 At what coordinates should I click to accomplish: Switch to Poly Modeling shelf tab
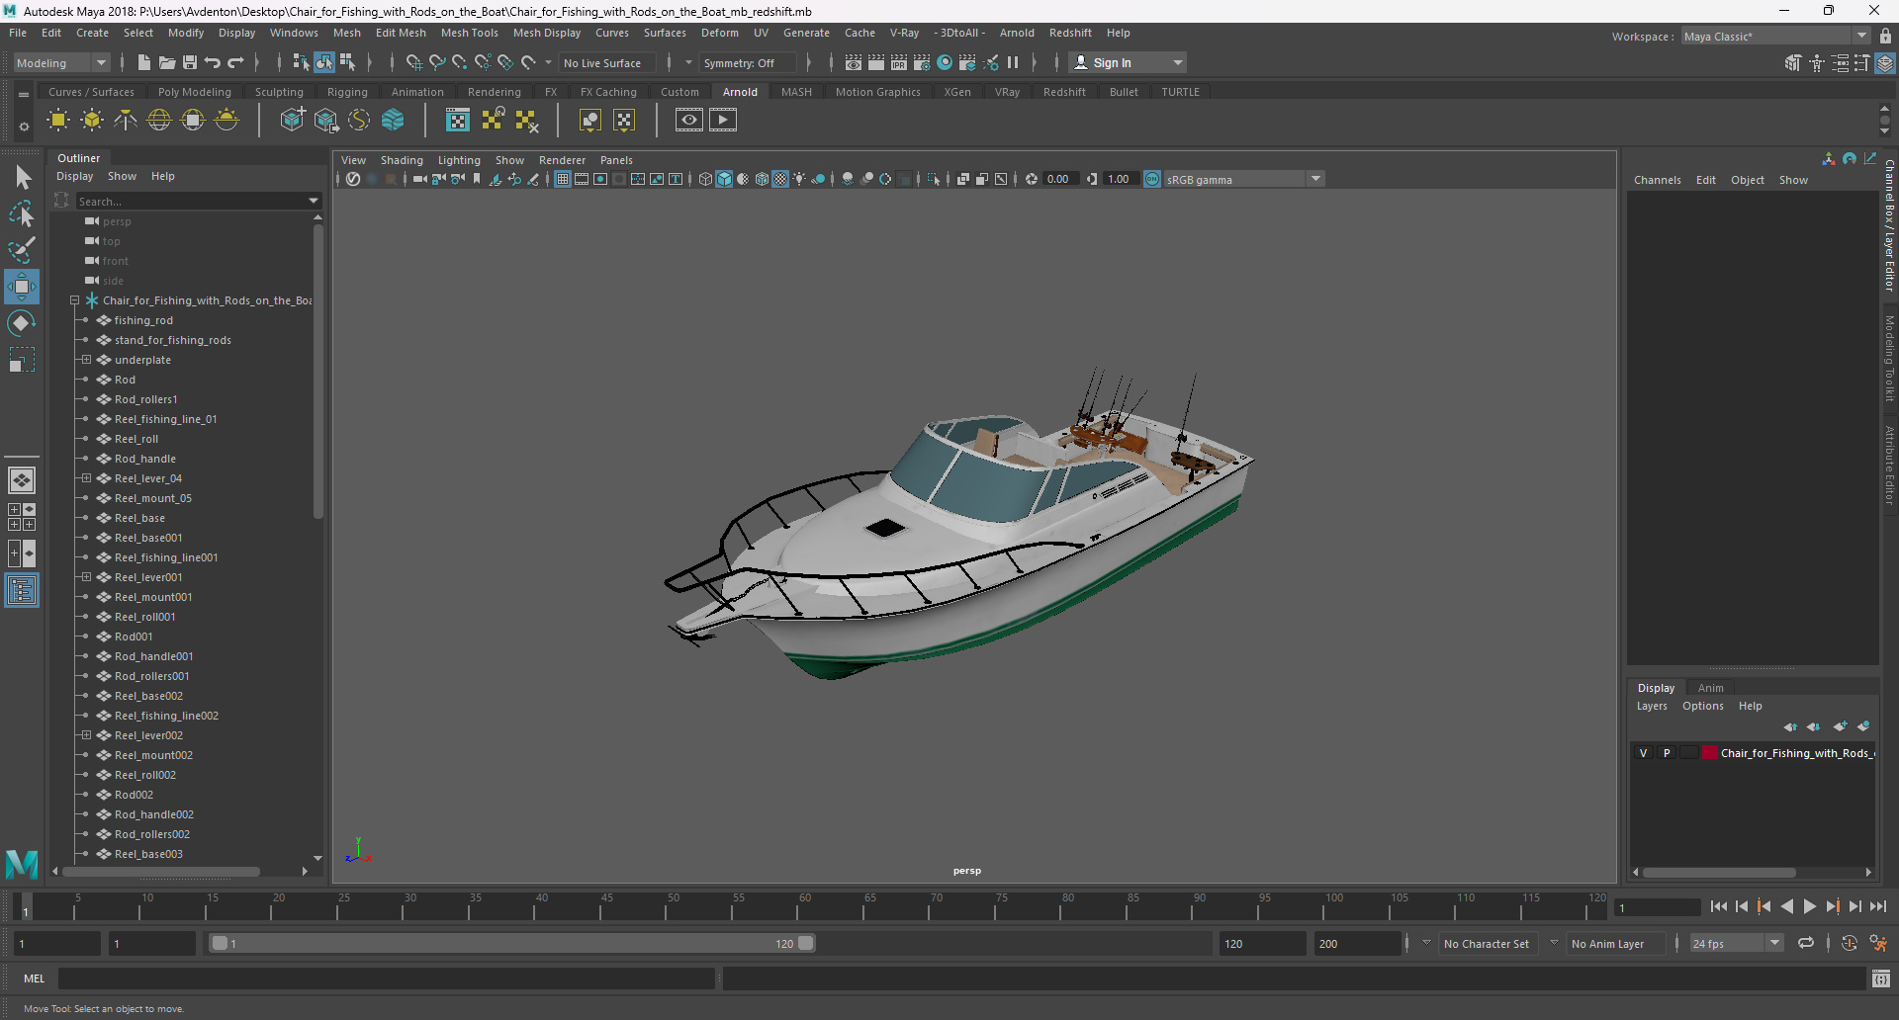tap(195, 92)
